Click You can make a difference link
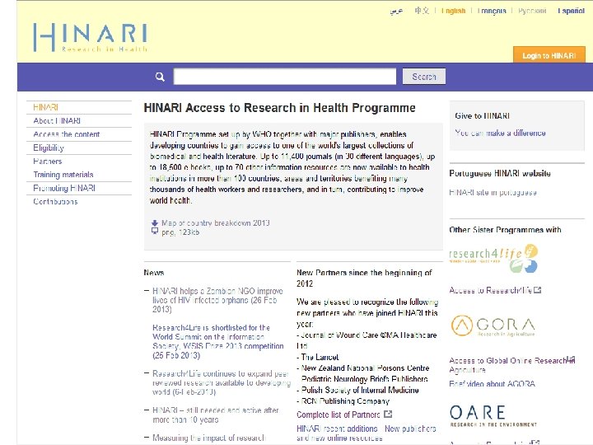This screenshot has height=445, width=593. tap(500, 133)
